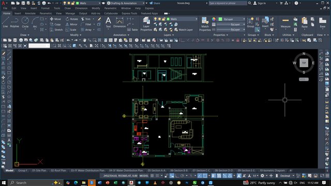The width and height of the screenshot is (331, 186).
Task: Click the Sign In button
Action: tap(260, 3)
